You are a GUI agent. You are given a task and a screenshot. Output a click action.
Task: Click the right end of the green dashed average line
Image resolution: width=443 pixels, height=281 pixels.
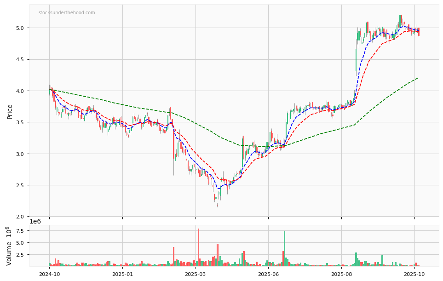(x=417, y=78)
